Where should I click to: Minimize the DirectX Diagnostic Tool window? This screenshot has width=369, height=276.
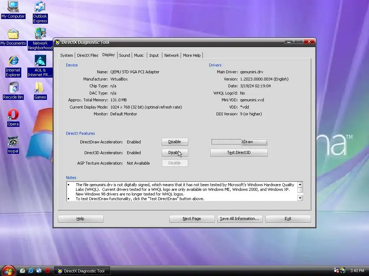click(x=289, y=42)
